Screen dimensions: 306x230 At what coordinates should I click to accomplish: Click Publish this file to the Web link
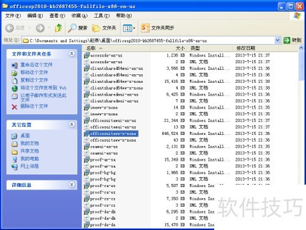pyautogui.click(x=43, y=88)
